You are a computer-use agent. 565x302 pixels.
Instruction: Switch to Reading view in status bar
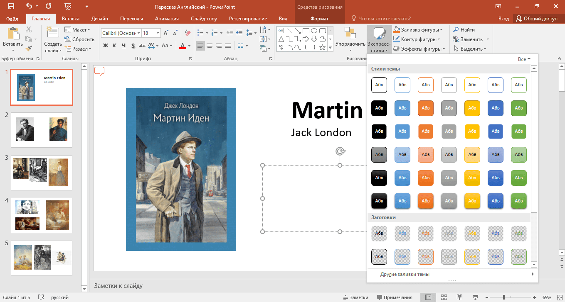click(459, 297)
